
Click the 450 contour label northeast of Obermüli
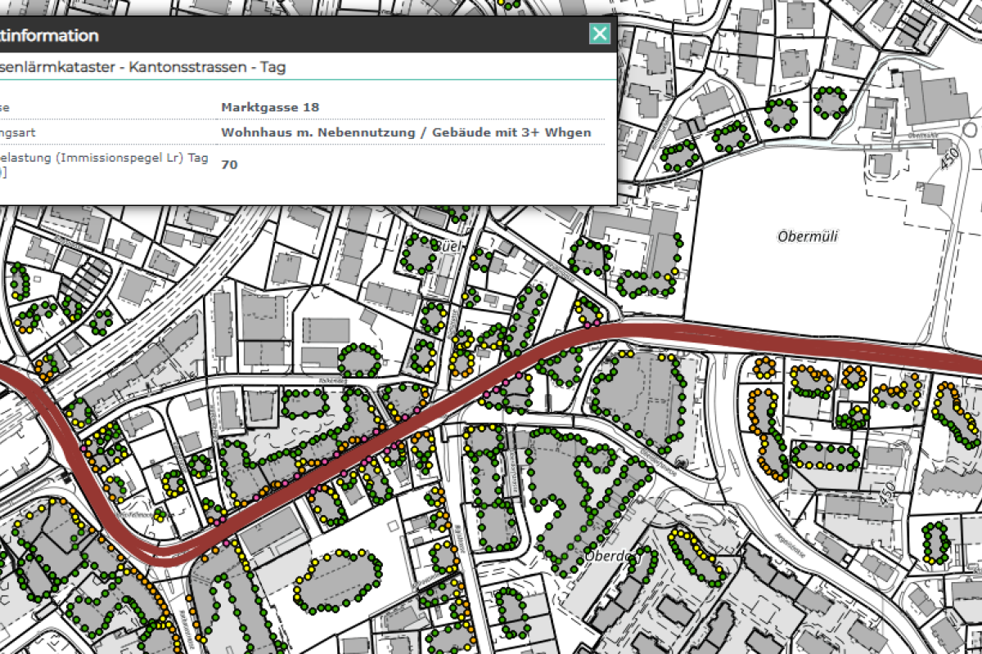[x=949, y=158]
